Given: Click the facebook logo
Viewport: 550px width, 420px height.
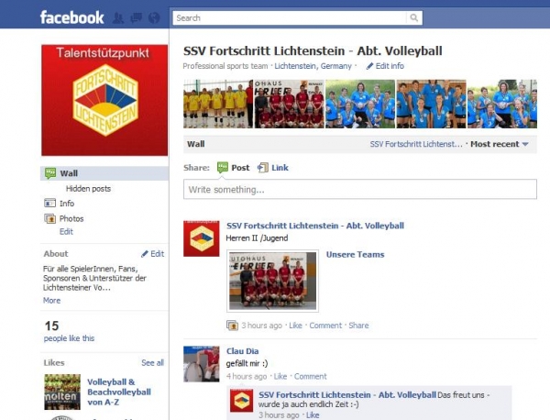Looking at the screenshot, I should point(71,17).
